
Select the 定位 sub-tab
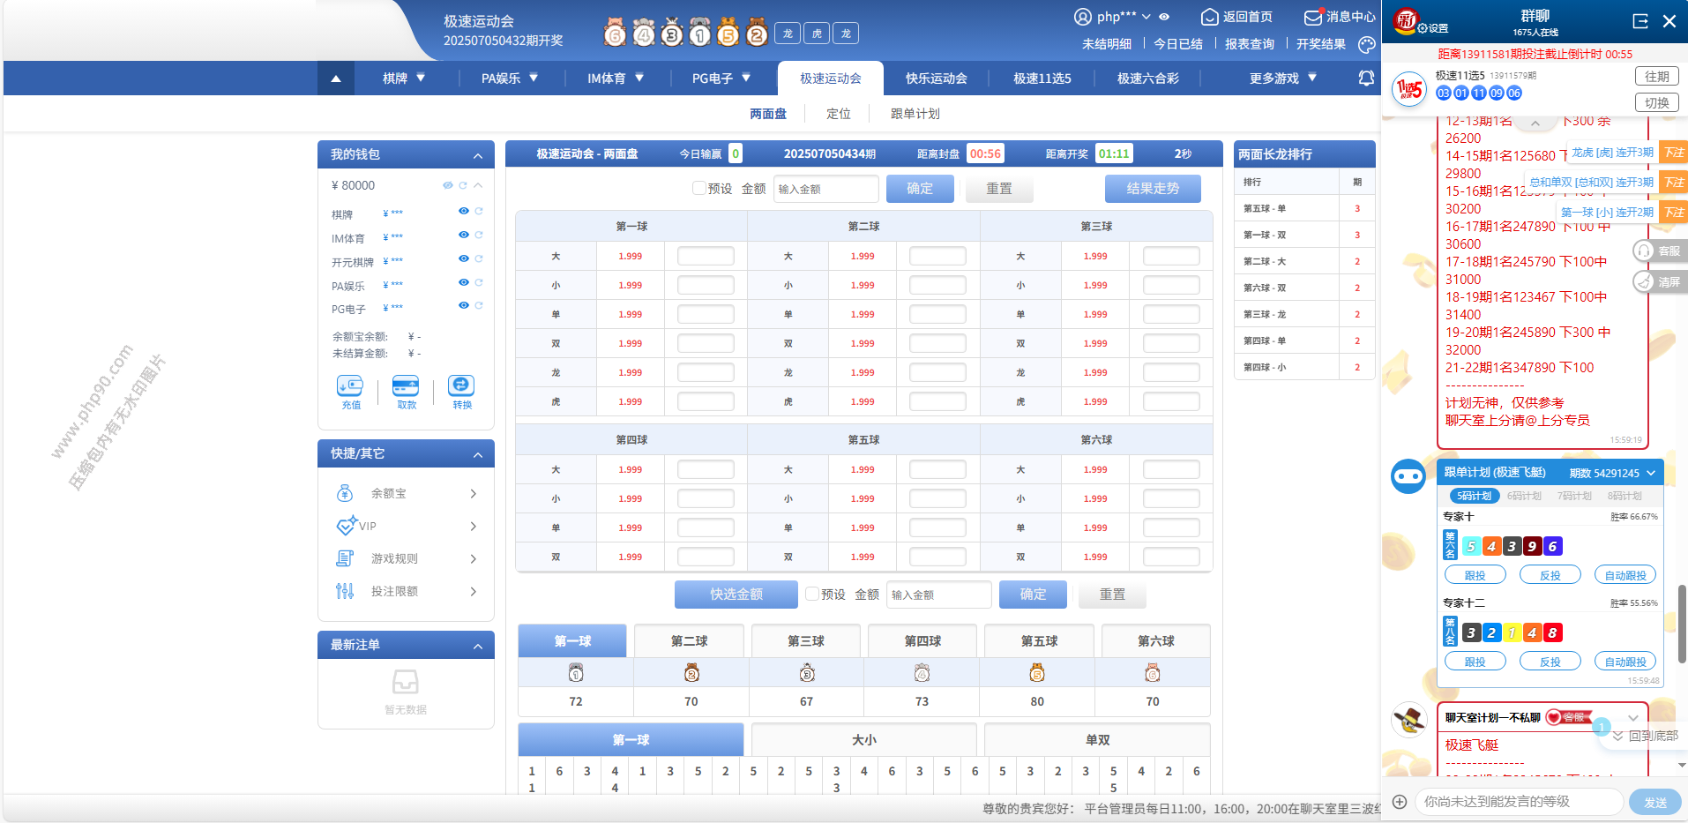point(838,114)
